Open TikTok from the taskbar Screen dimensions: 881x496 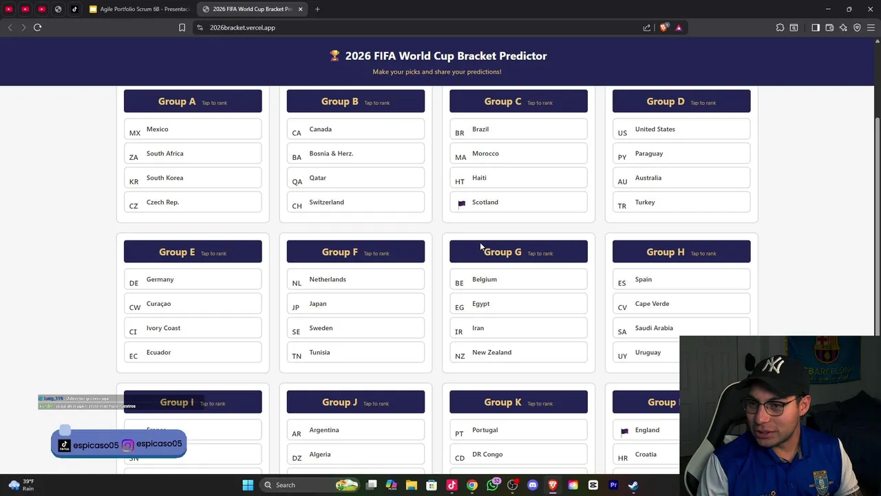tap(452, 485)
